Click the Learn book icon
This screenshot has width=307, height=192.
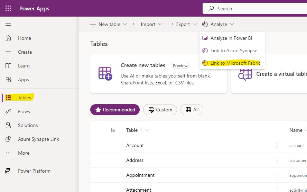(x=8, y=66)
